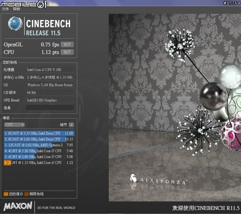Click the 细节 details arrow button
This screenshot has width=241, height=214.
tap(72, 125)
